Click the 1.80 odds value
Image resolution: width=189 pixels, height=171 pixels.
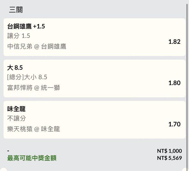pyautogui.click(x=174, y=83)
